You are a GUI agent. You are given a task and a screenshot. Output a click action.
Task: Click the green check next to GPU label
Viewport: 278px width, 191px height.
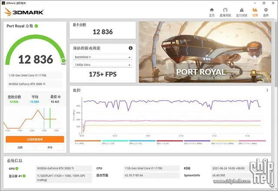(17, 168)
